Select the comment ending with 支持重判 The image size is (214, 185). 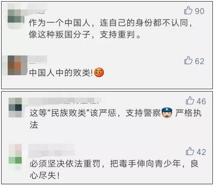coord(111,29)
